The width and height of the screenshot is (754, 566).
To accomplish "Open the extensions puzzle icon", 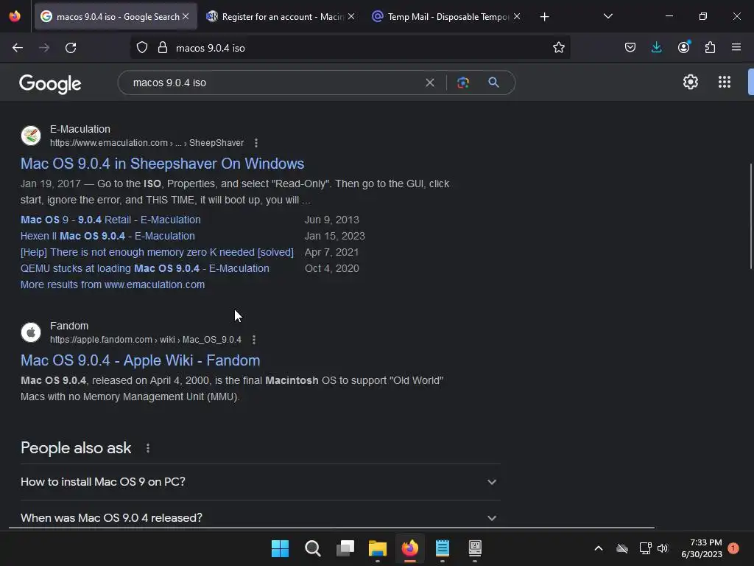I will point(710,48).
